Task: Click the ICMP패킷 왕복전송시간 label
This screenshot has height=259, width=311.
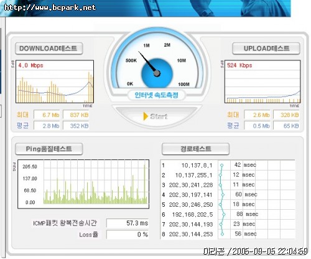Action: point(65,223)
